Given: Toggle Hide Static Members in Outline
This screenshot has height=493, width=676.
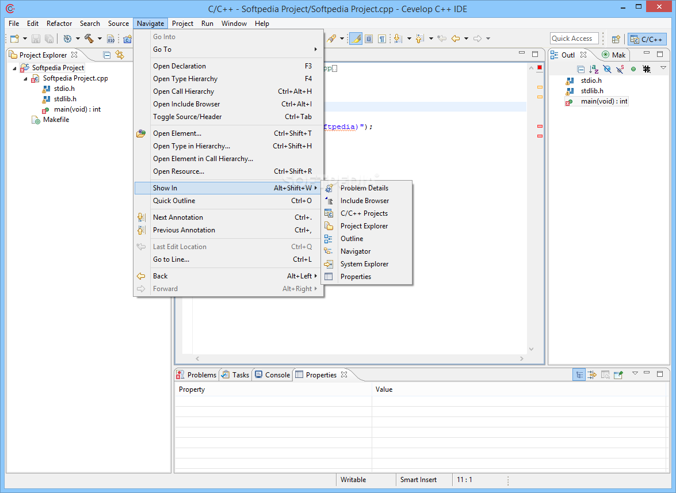Looking at the screenshot, I should [x=620, y=69].
